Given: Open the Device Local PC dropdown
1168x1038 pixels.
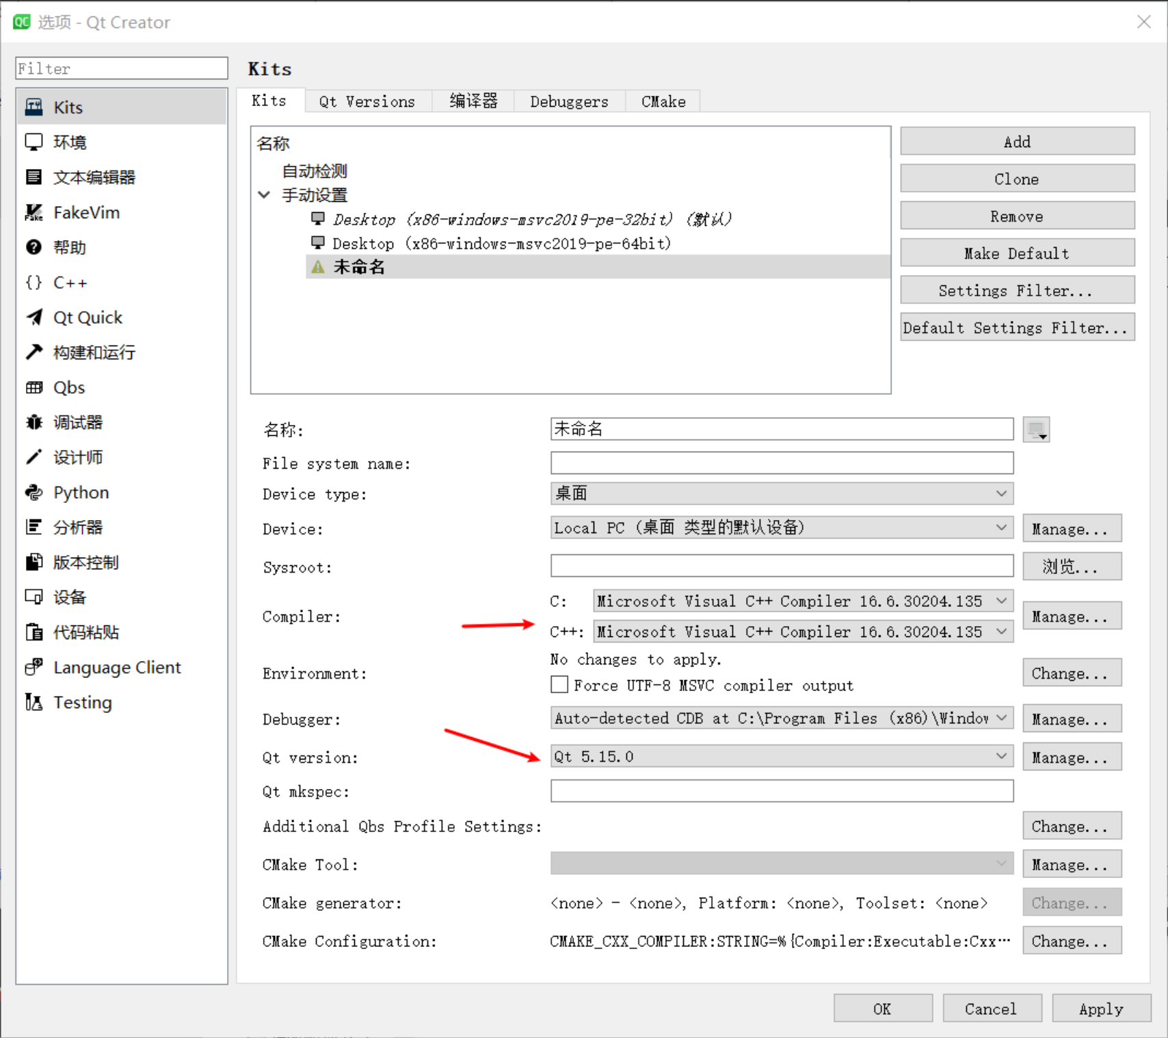Looking at the screenshot, I should point(782,528).
